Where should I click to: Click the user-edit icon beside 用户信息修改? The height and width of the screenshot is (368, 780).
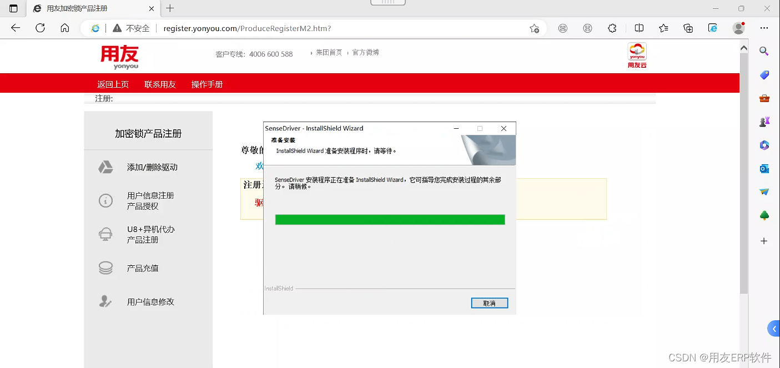tap(105, 301)
